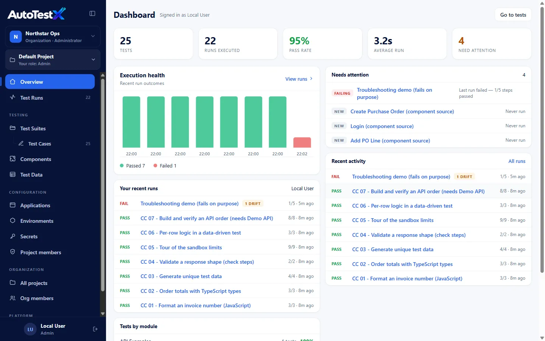The height and width of the screenshot is (341, 545).
Task: Click the Secrets key icon
Action: point(12,236)
